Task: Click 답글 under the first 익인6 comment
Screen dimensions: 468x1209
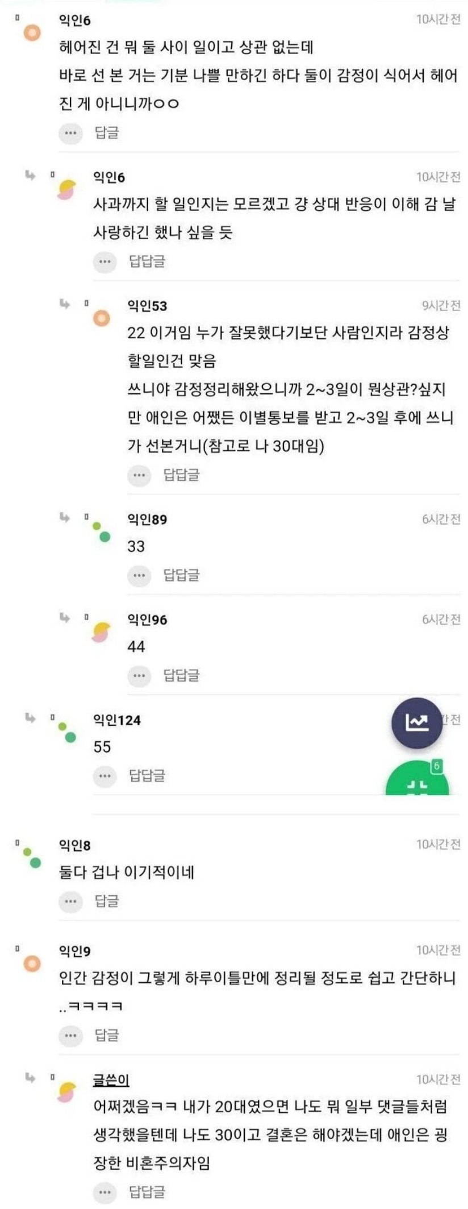Action: click(x=106, y=133)
